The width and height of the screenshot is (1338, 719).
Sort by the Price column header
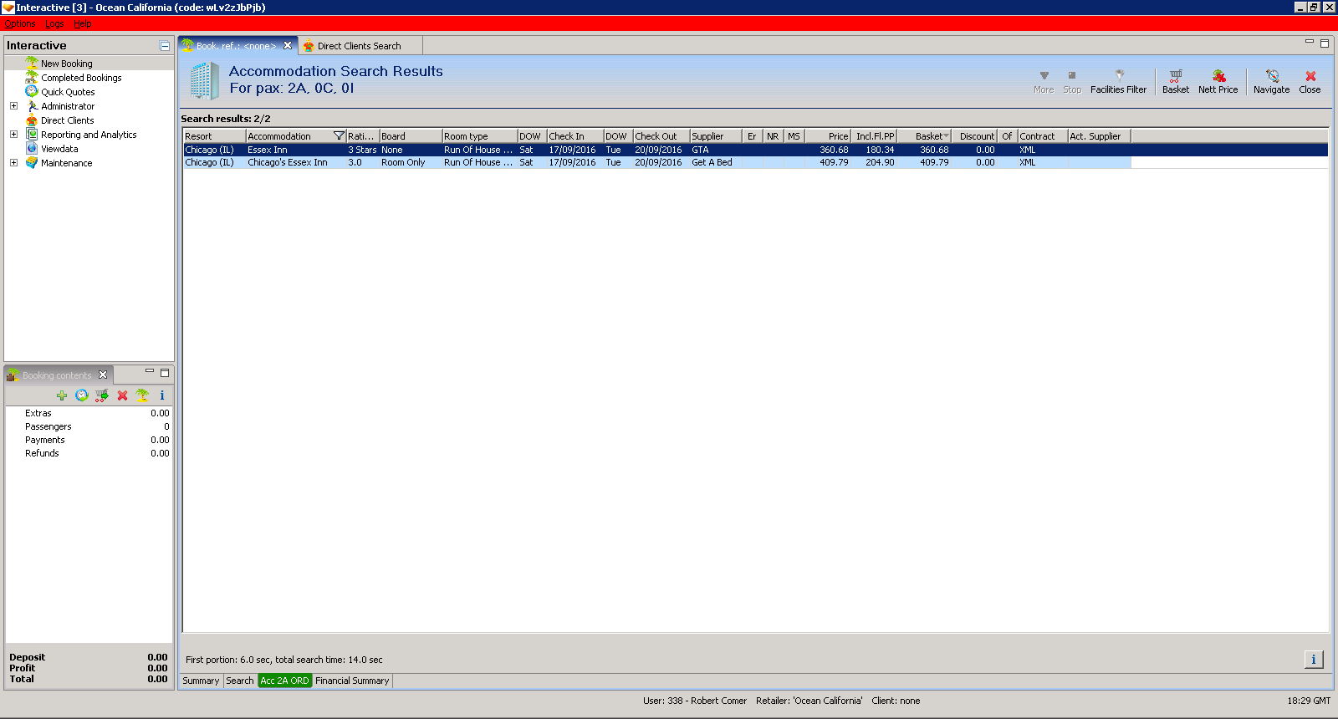(x=828, y=136)
